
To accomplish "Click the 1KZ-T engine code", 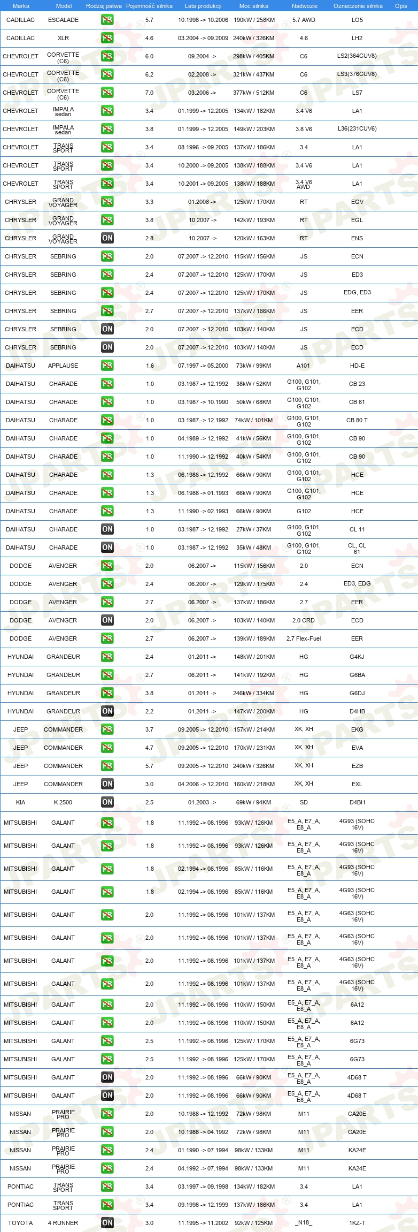I will 357,1223.
